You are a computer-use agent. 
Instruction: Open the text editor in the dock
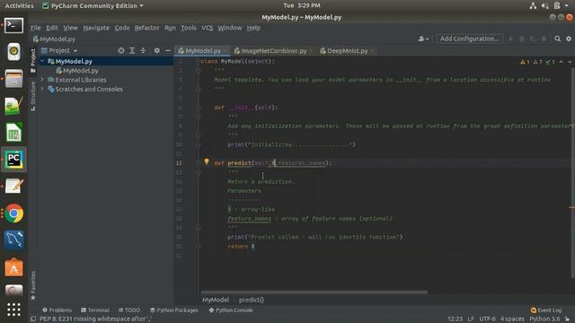13,186
